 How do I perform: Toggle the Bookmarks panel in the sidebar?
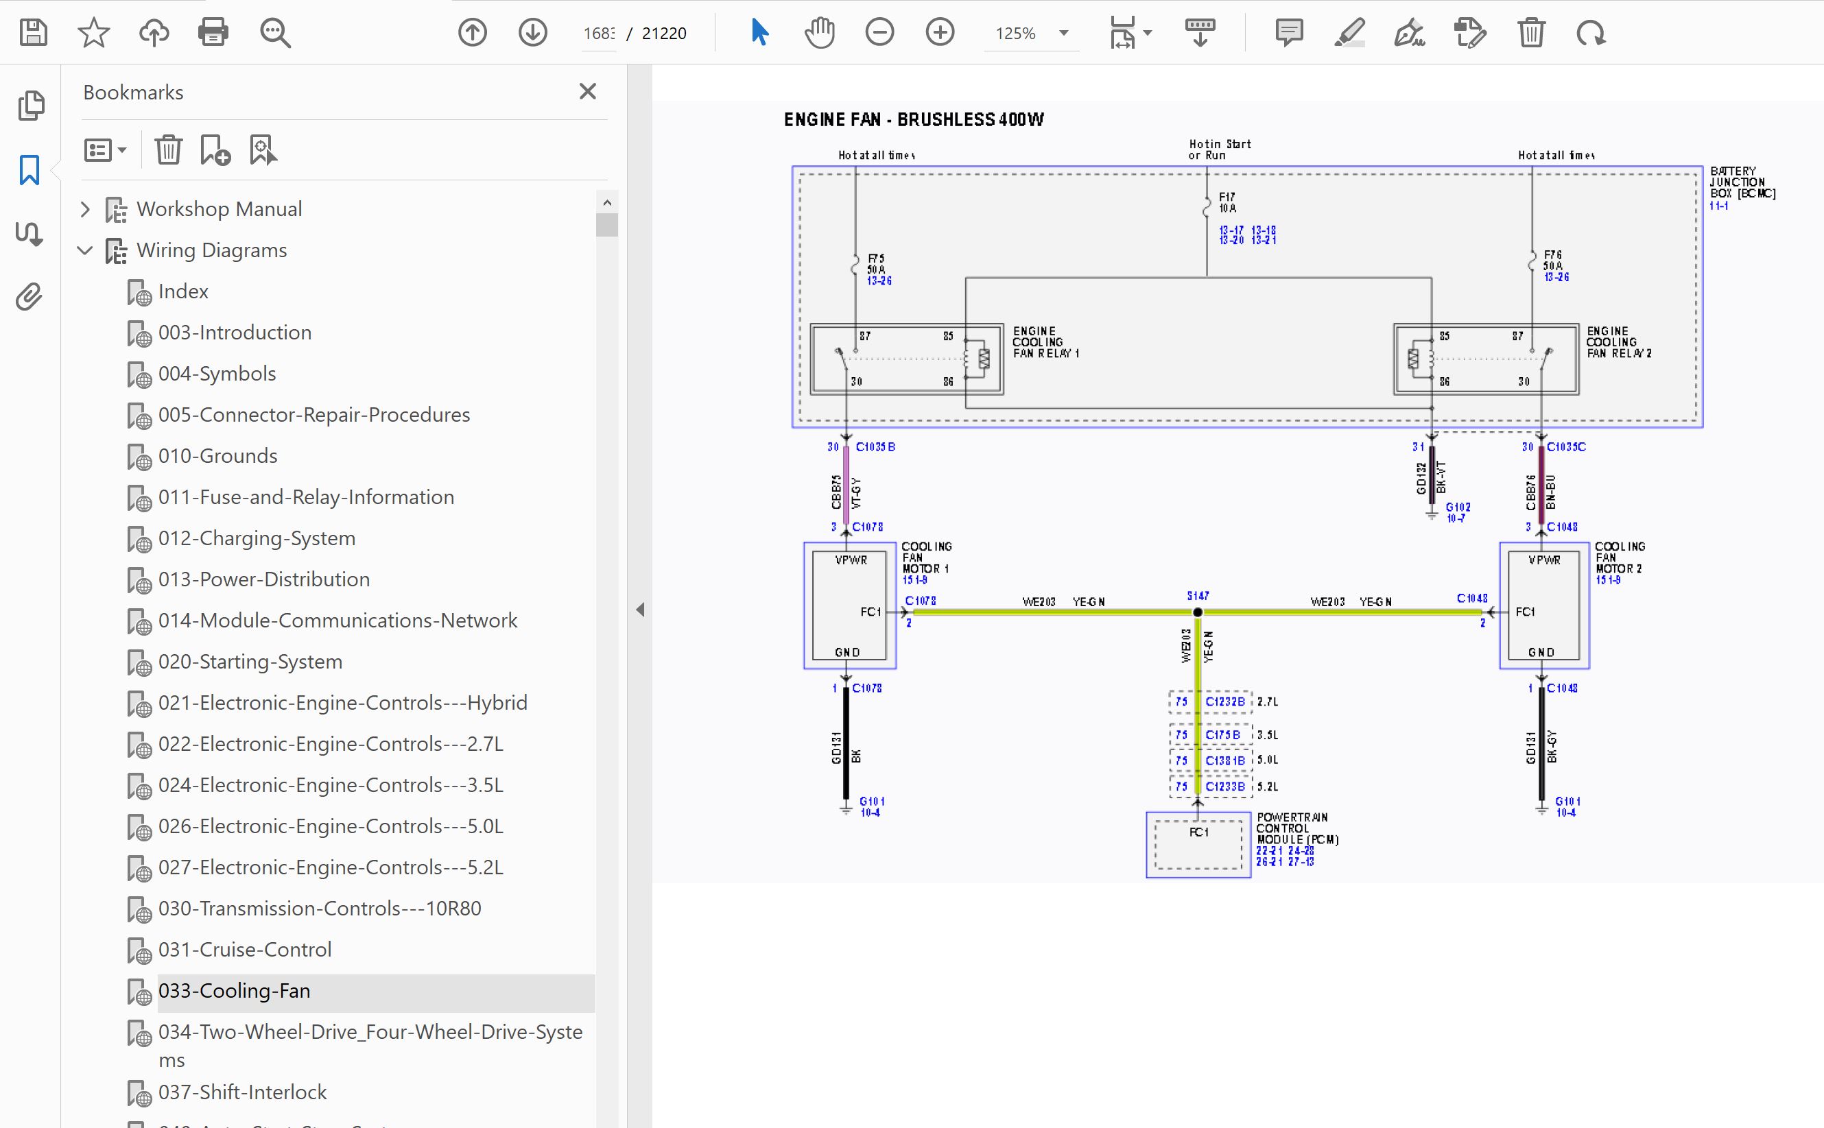(x=29, y=170)
